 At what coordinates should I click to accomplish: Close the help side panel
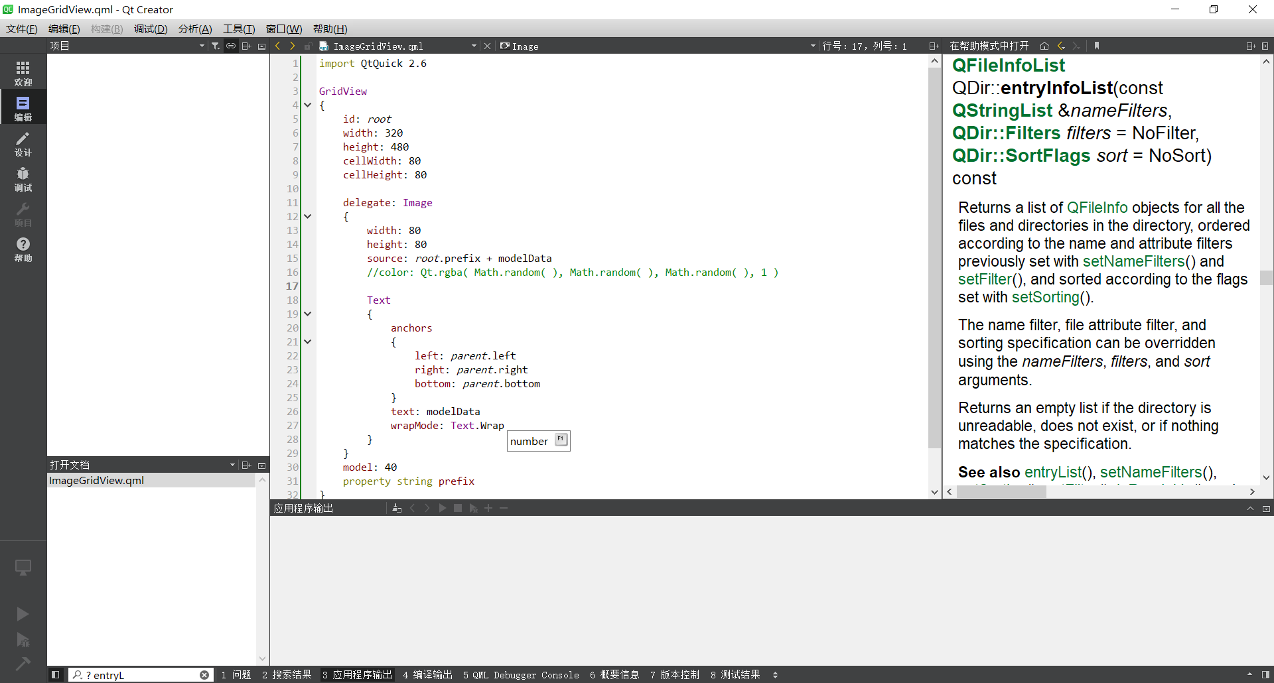[1265, 46]
